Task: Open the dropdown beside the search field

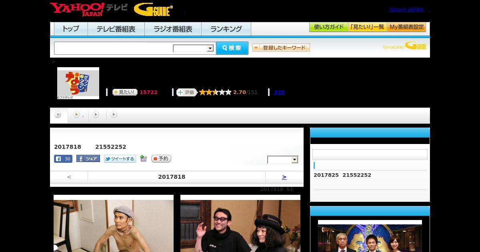Action: (x=193, y=48)
